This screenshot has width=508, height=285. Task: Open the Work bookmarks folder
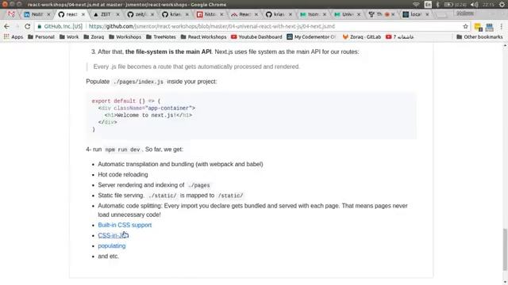[69, 37]
